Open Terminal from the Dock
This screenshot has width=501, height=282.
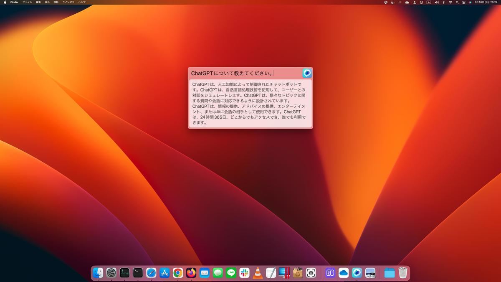[138, 273]
